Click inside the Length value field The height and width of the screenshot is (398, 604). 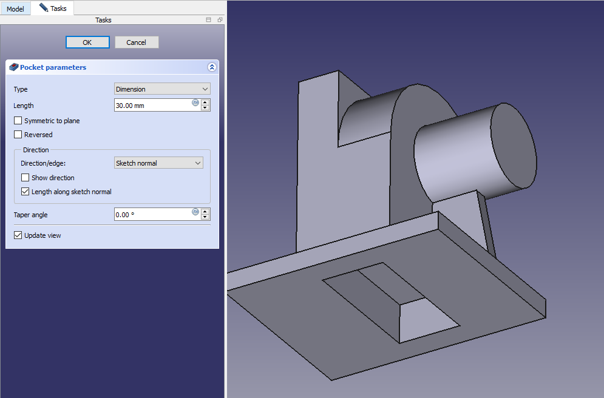(152, 106)
